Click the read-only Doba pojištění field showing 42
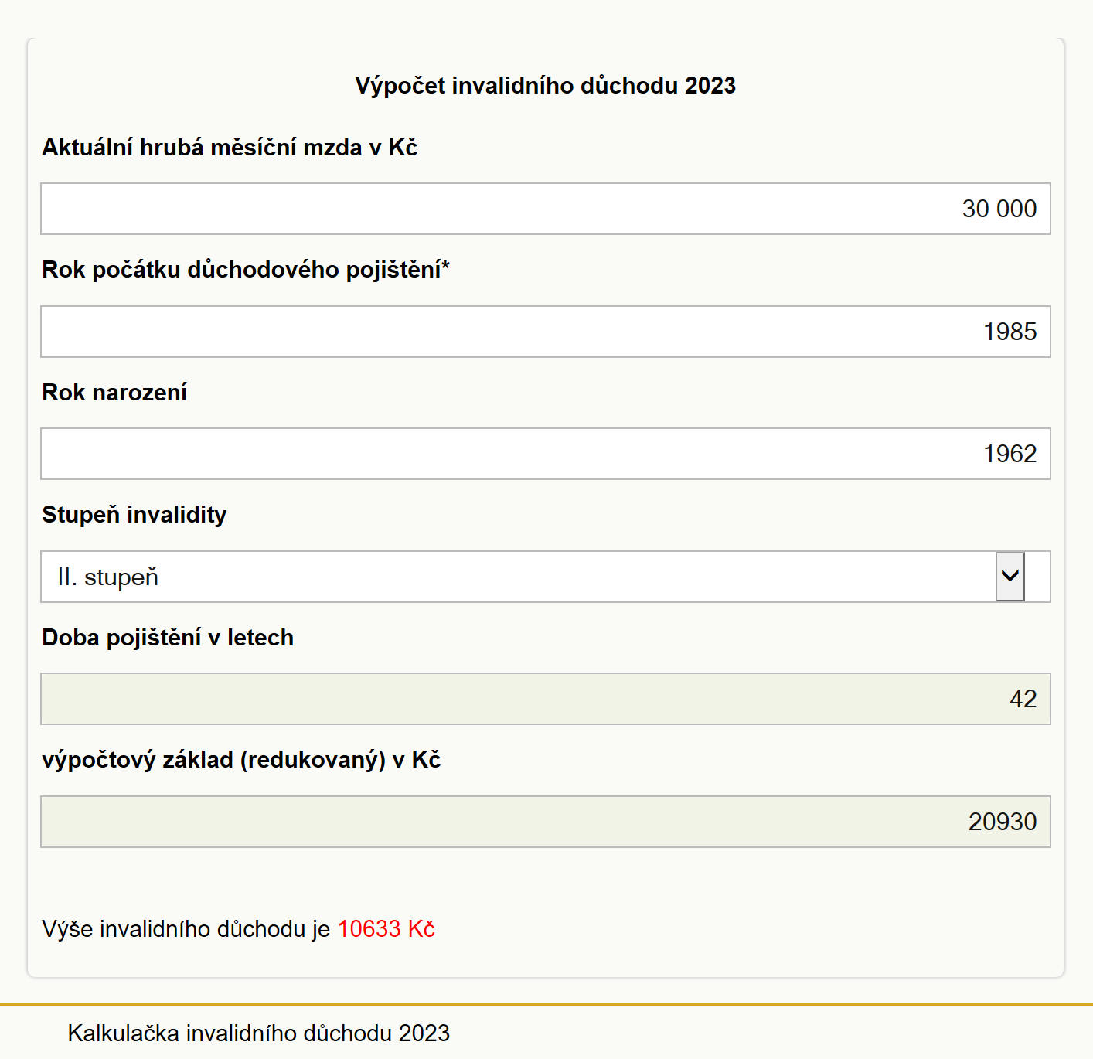This screenshot has width=1093, height=1059. pos(546,699)
